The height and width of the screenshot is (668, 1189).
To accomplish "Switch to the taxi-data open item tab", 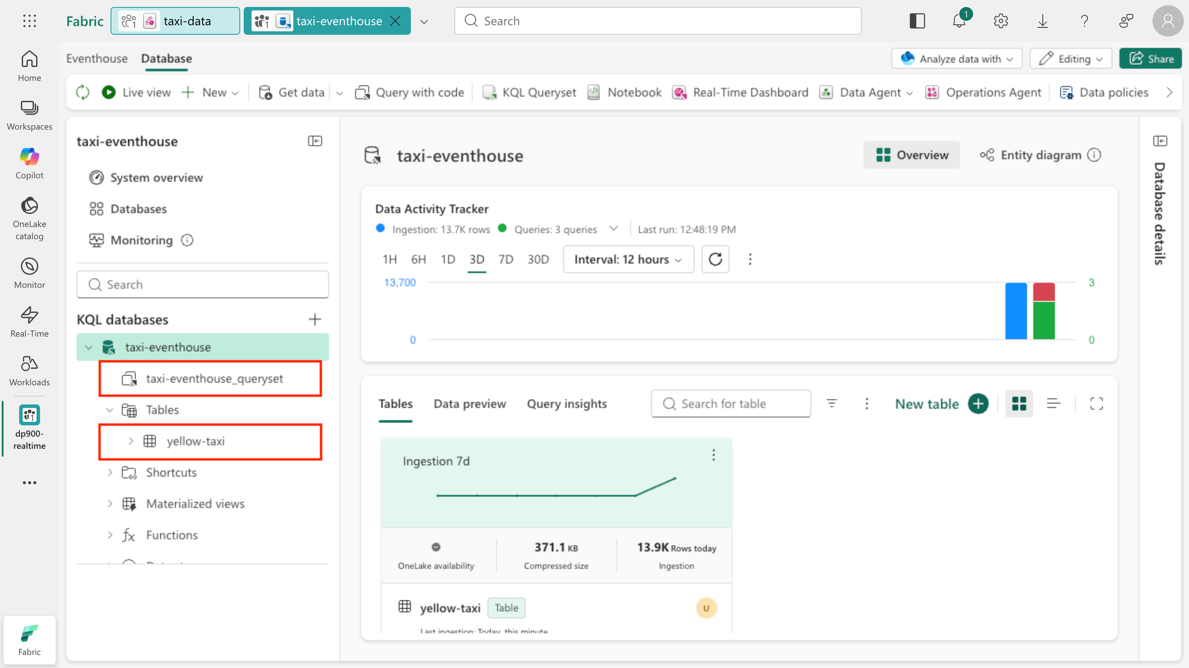I will pyautogui.click(x=175, y=21).
